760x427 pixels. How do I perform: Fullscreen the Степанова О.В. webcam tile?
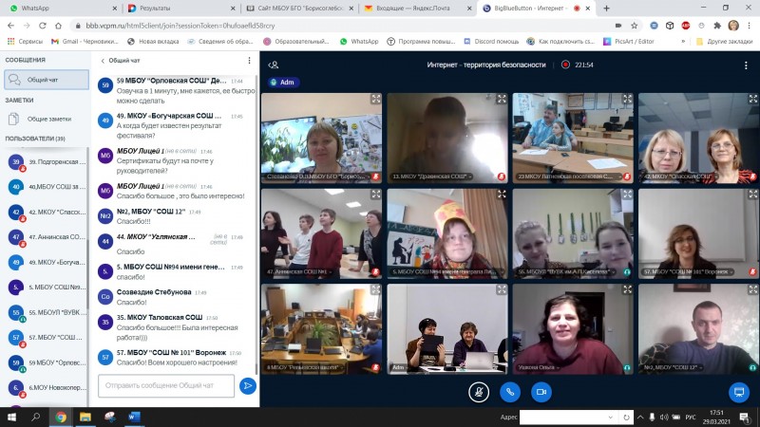click(x=376, y=99)
